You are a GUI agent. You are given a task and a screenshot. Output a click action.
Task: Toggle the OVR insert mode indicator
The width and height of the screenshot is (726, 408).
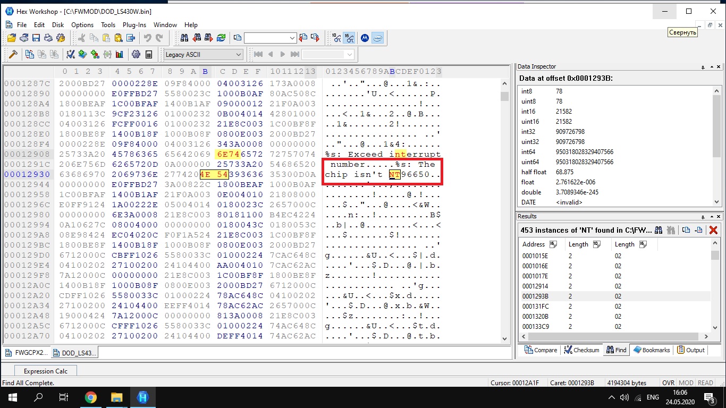pyautogui.click(x=668, y=382)
